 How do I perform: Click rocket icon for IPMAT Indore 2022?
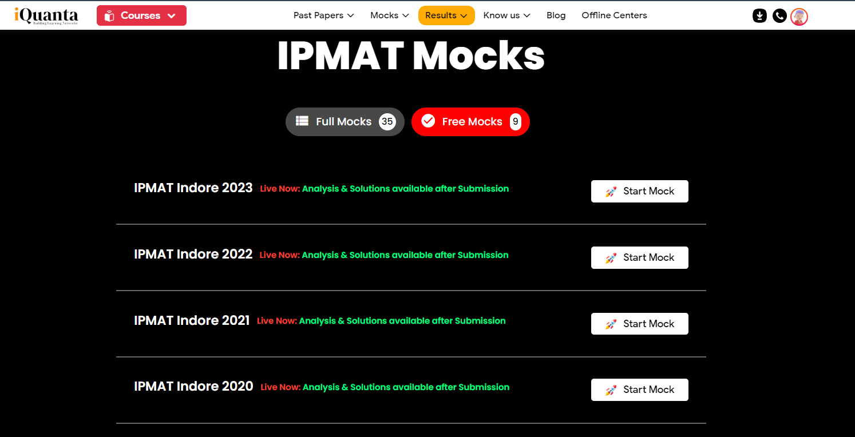tap(611, 259)
